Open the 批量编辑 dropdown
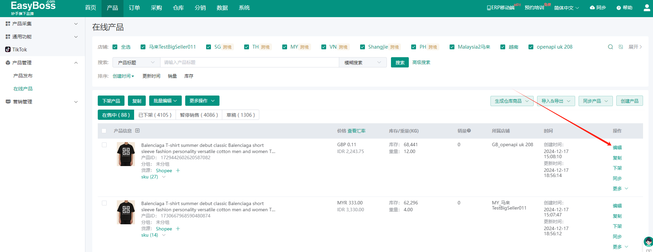Viewport: 653px width, 252px height. (165, 101)
